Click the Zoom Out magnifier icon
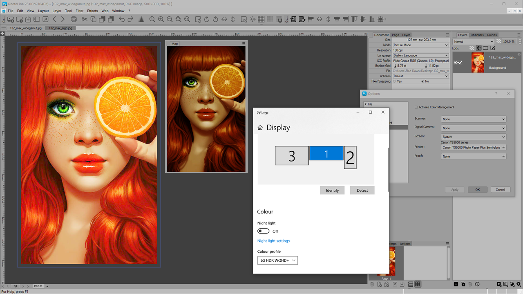The image size is (523, 294). (x=170, y=19)
